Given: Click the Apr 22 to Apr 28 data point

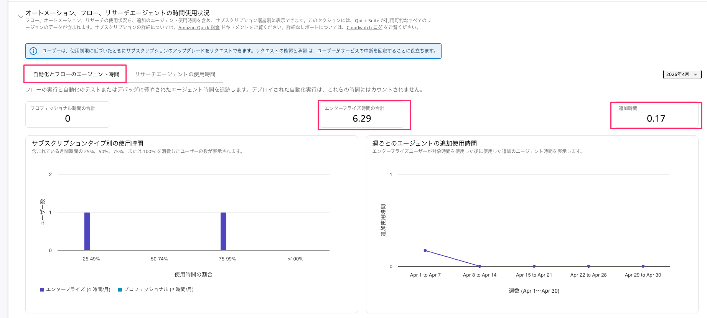Looking at the screenshot, I should (588, 266).
